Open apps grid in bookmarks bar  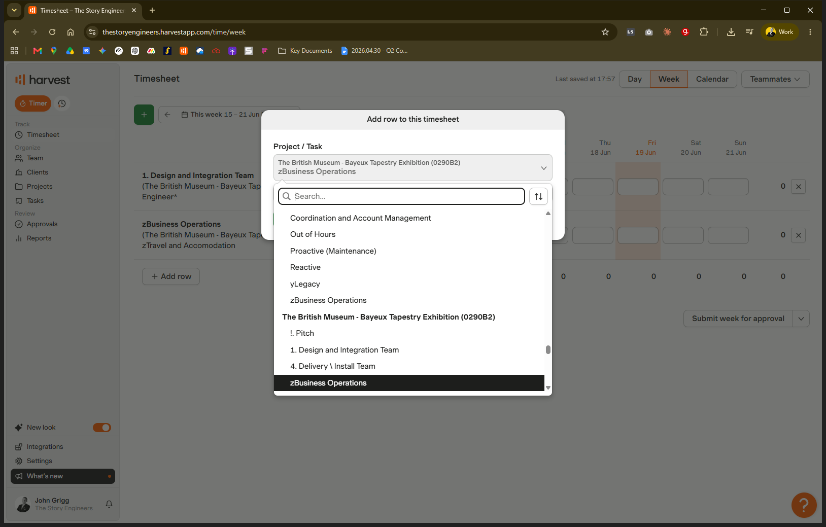[14, 51]
